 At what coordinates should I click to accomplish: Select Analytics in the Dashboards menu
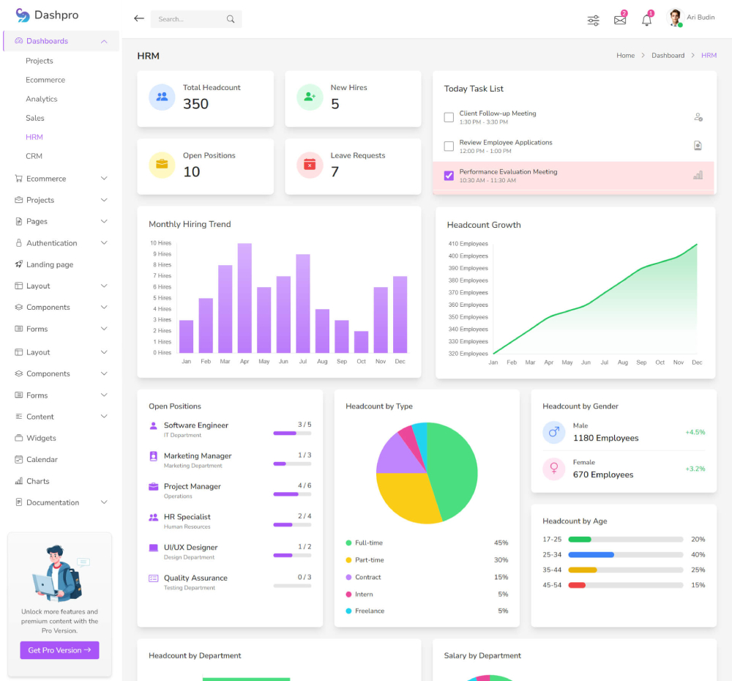[41, 99]
